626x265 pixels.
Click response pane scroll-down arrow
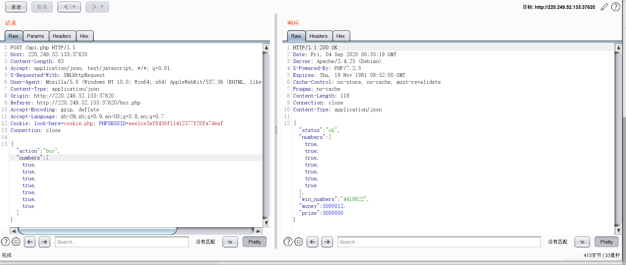618,231
